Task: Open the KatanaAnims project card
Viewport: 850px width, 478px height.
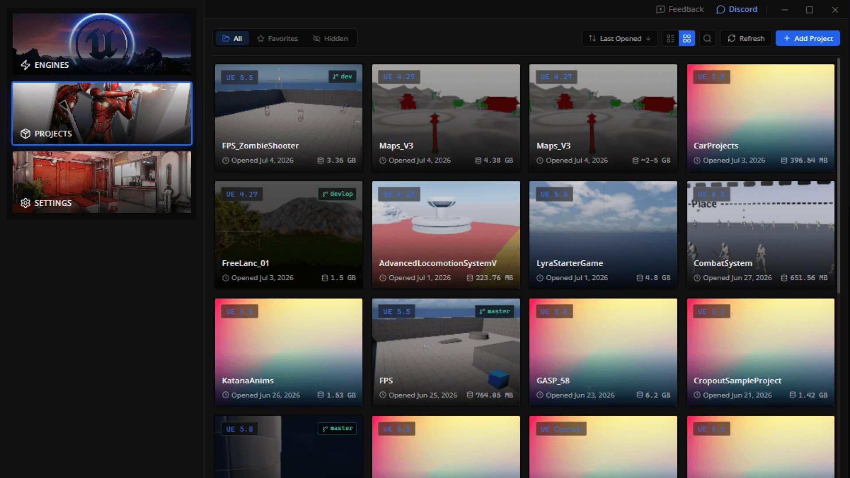Action: coord(289,352)
